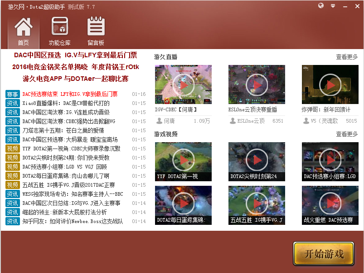Open video DAC预选赛小组赛:LGD VS VGJ 回顾
Image resolution: width=364 pixels, height=273 pixels.
[64, 167]
